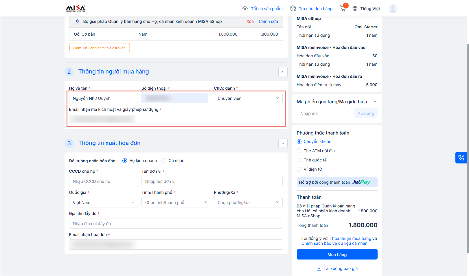Click the Nhập mã voucher field
The height and width of the screenshot is (276, 469).
324,113
